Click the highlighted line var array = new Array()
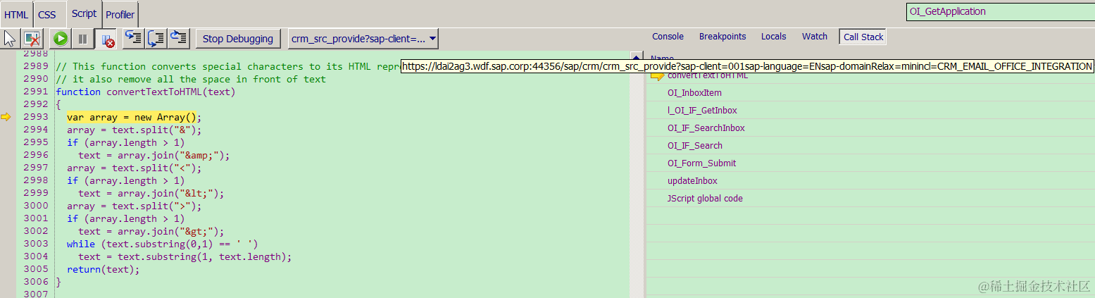 click(134, 118)
